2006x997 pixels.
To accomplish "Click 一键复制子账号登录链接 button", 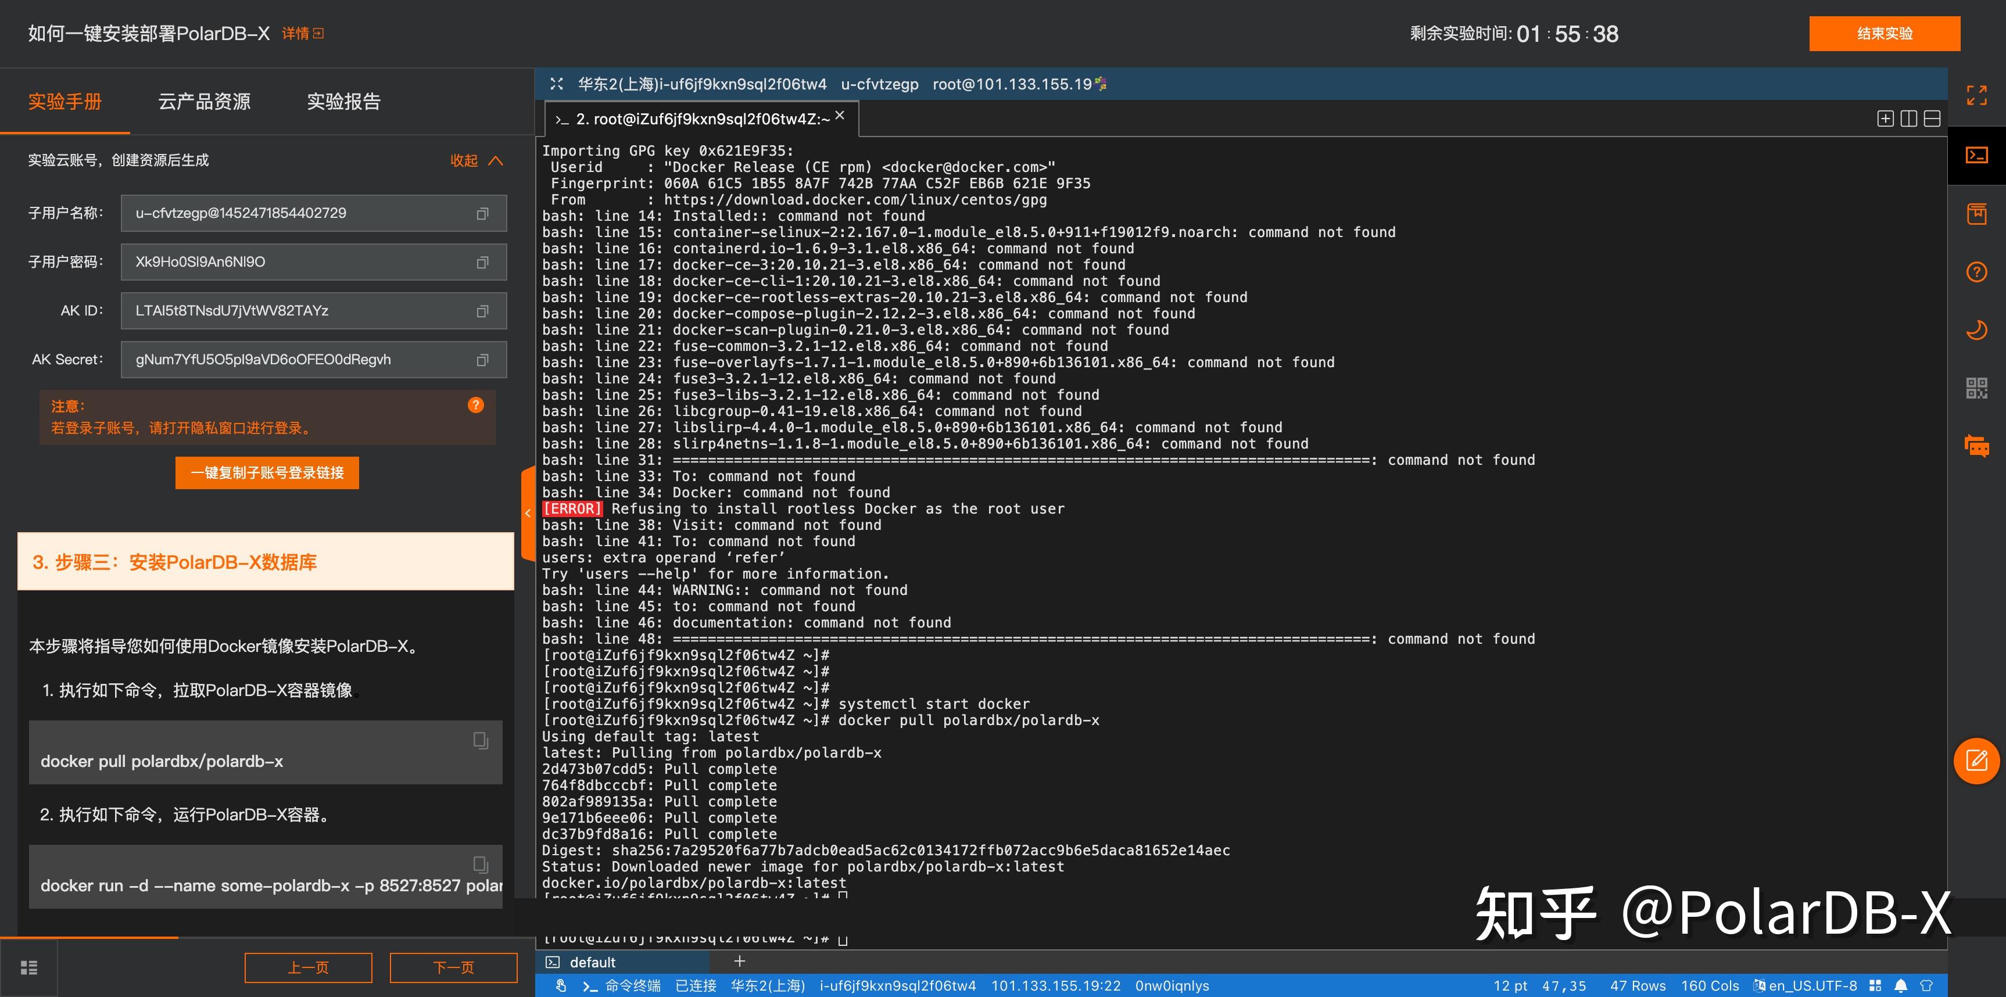I will click(266, 472).
